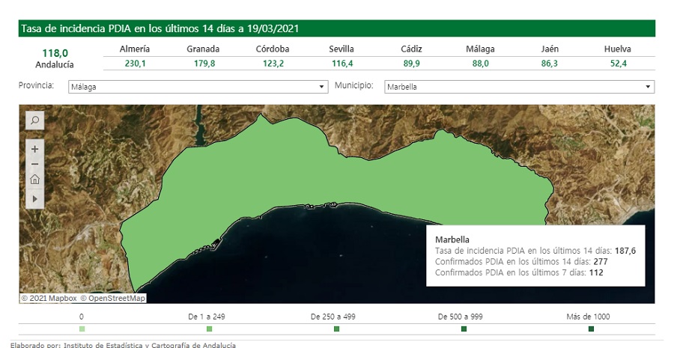Open the Municipio dropdown showing Marbella
The width and height of the screenshot is (674, 348).
[x=519, y=87]
